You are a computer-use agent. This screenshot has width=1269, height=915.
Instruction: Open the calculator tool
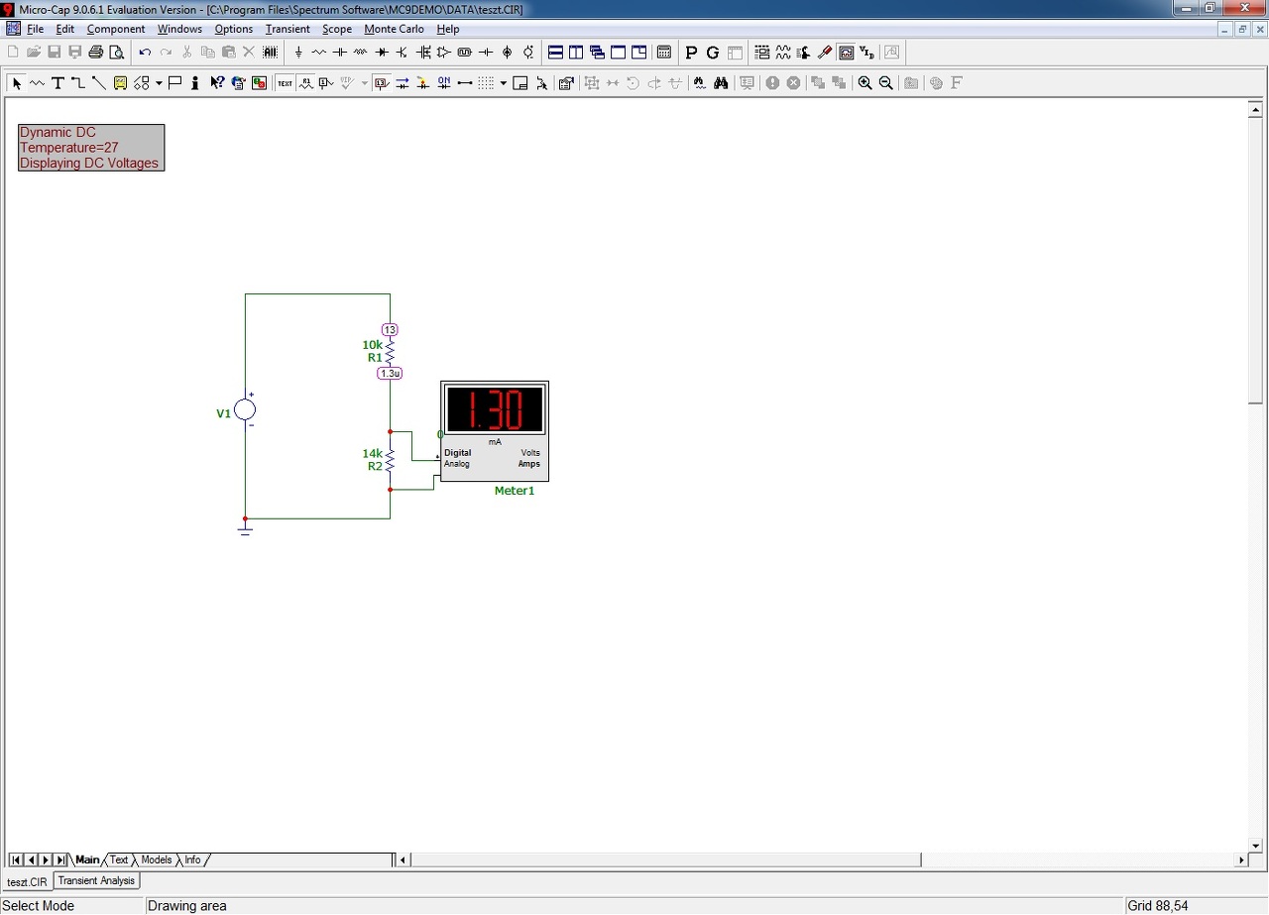click(x=664, y=53)
